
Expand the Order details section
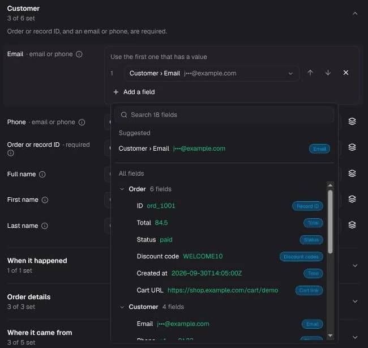pos(355,301)
